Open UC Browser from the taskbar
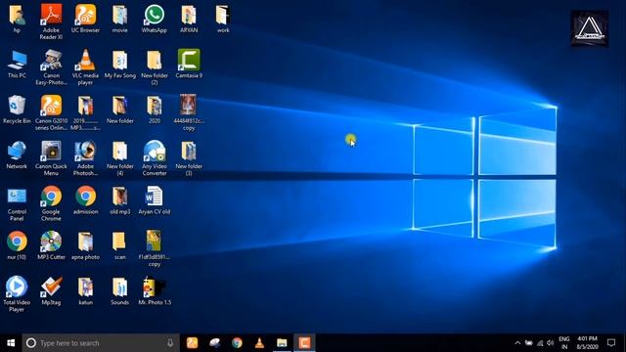 (x=192, y=343)
